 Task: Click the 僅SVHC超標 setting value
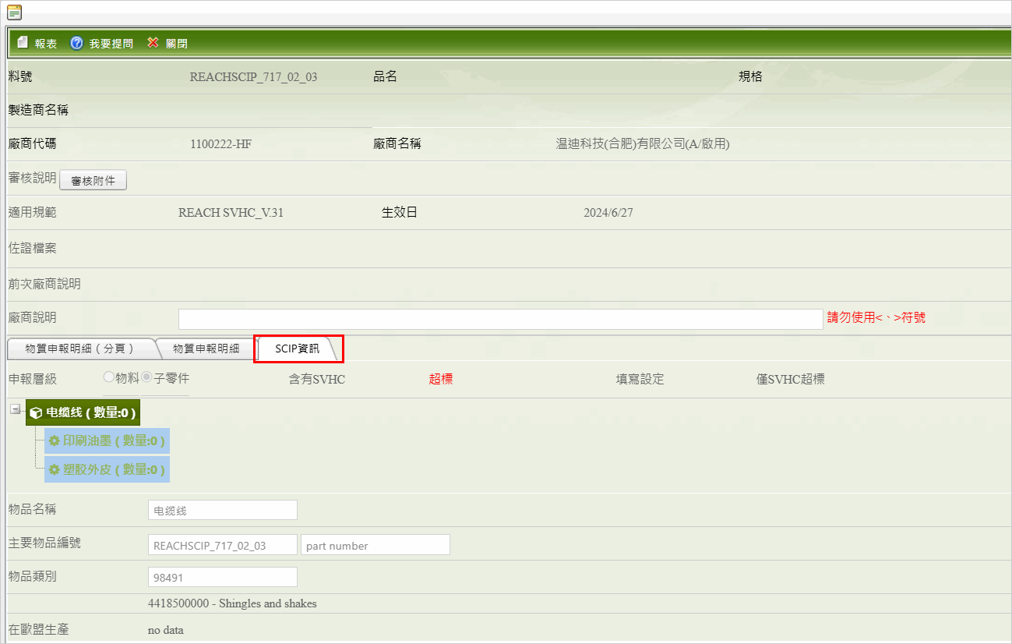pos(791,379)
